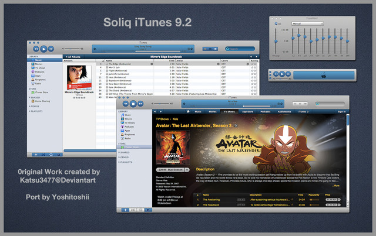Switch to App Store tab in iTunes Store
Image resolution: width=376 pixels, height=236 pixels.
coord(247,112)
